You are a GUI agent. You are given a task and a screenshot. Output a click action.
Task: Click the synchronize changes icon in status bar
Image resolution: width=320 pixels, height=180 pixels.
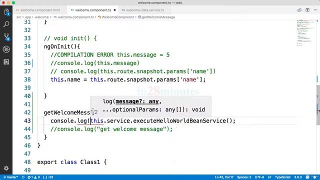click(x=23, y=177)
